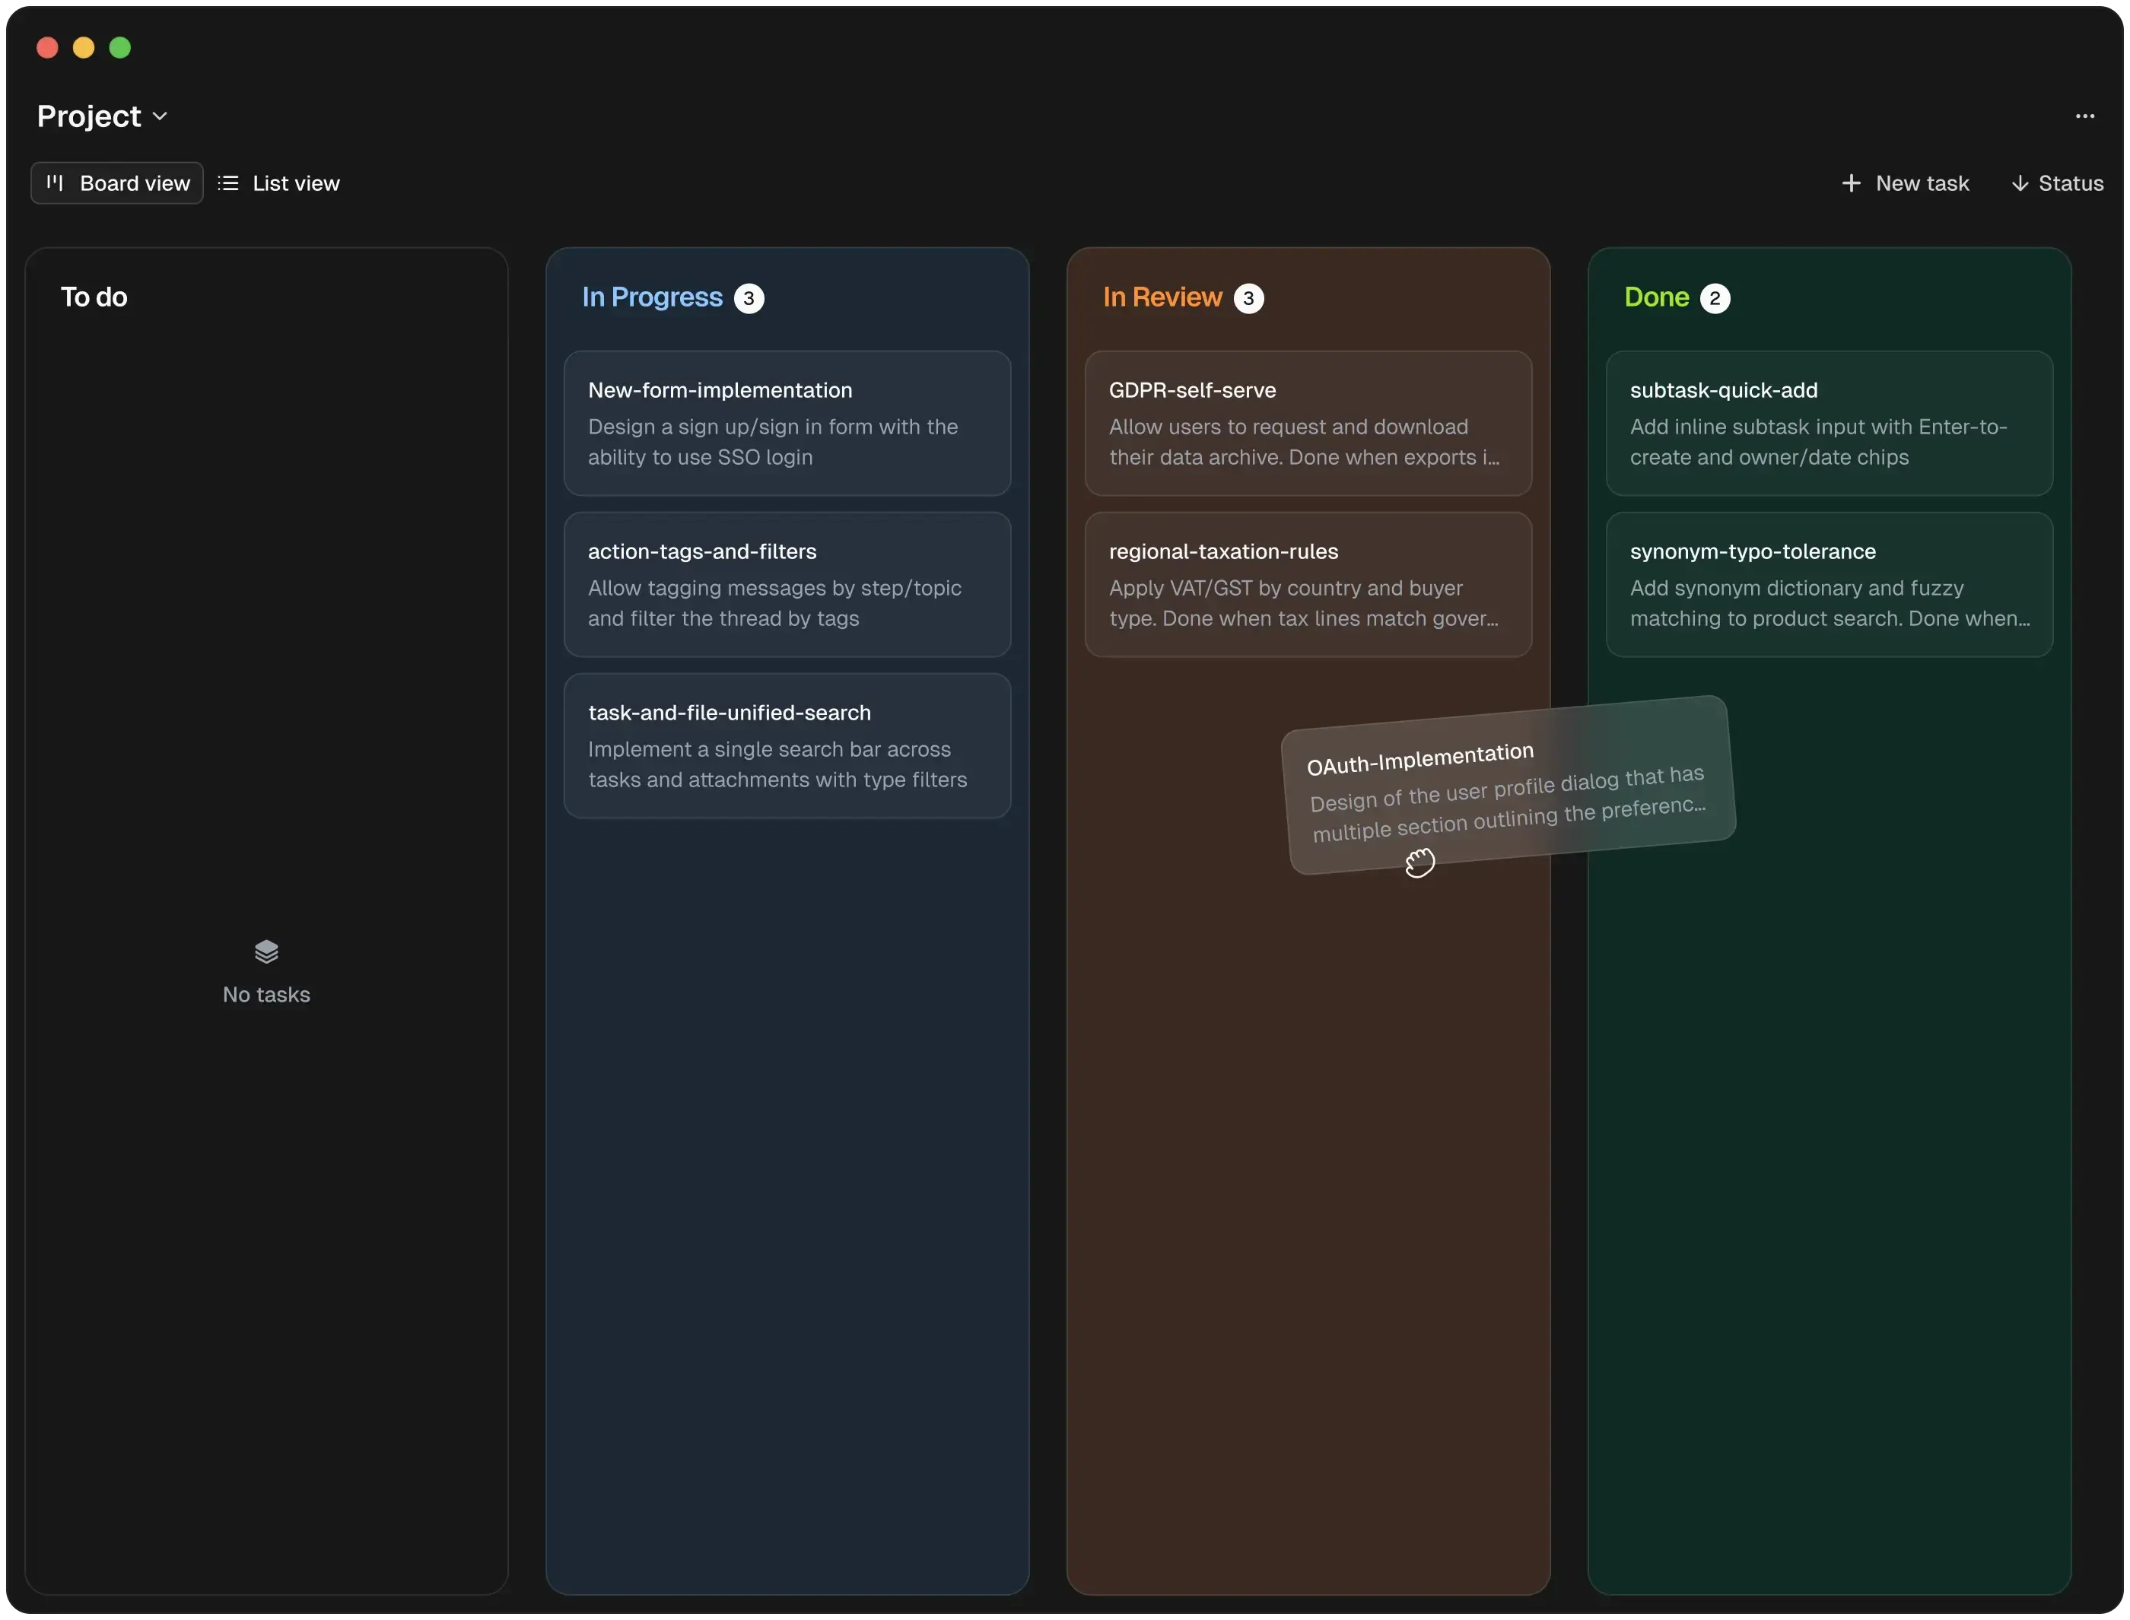Click the plus icon beside New task
This screenshot has width=2130, height=1620.
tap(1852, 183)
